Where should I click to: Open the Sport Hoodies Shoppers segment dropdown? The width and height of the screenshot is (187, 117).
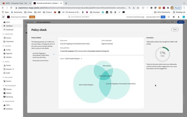click(74, 58)
